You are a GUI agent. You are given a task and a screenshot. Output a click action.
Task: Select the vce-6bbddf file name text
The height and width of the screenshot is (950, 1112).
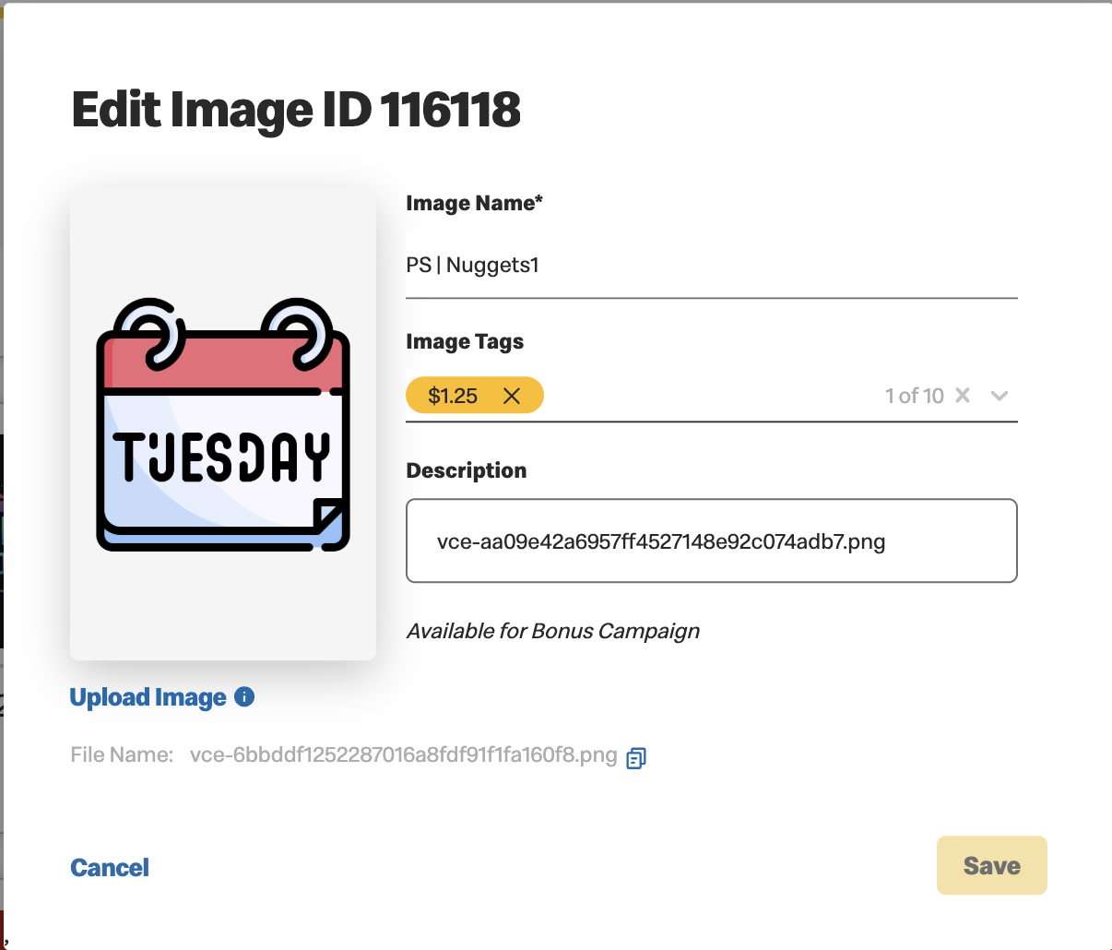pyautogui.click(x=404, y=755)
